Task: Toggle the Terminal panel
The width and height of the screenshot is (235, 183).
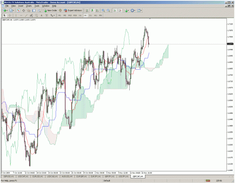Action: [x=34, y=11]
